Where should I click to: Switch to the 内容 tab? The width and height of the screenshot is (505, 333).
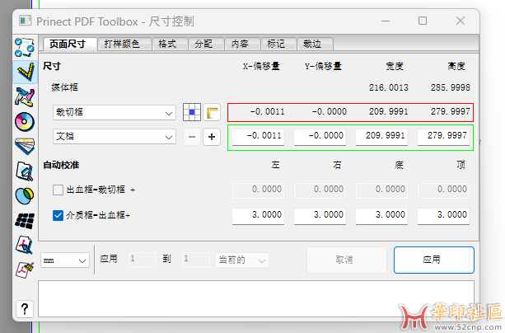click(x=242, y=44)
